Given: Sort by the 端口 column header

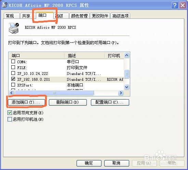Looking at the screenshot, I should (37, 55).
